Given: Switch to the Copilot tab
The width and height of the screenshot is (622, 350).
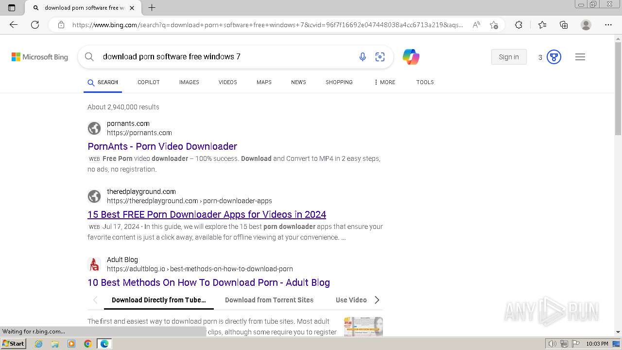Looking at the screenshot, I should coord(149,82).
